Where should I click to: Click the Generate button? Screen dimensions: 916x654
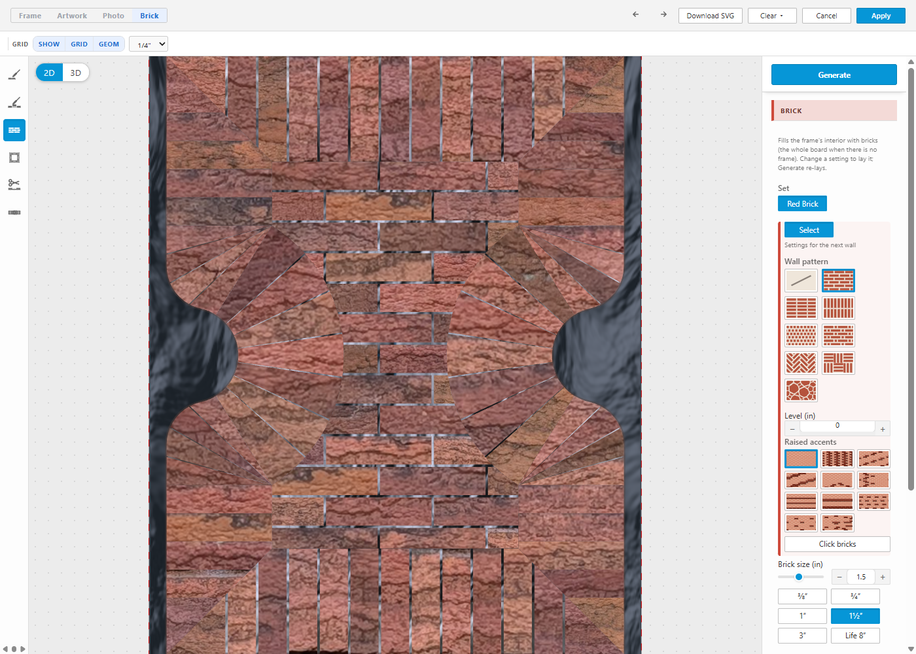coord(834,75)
